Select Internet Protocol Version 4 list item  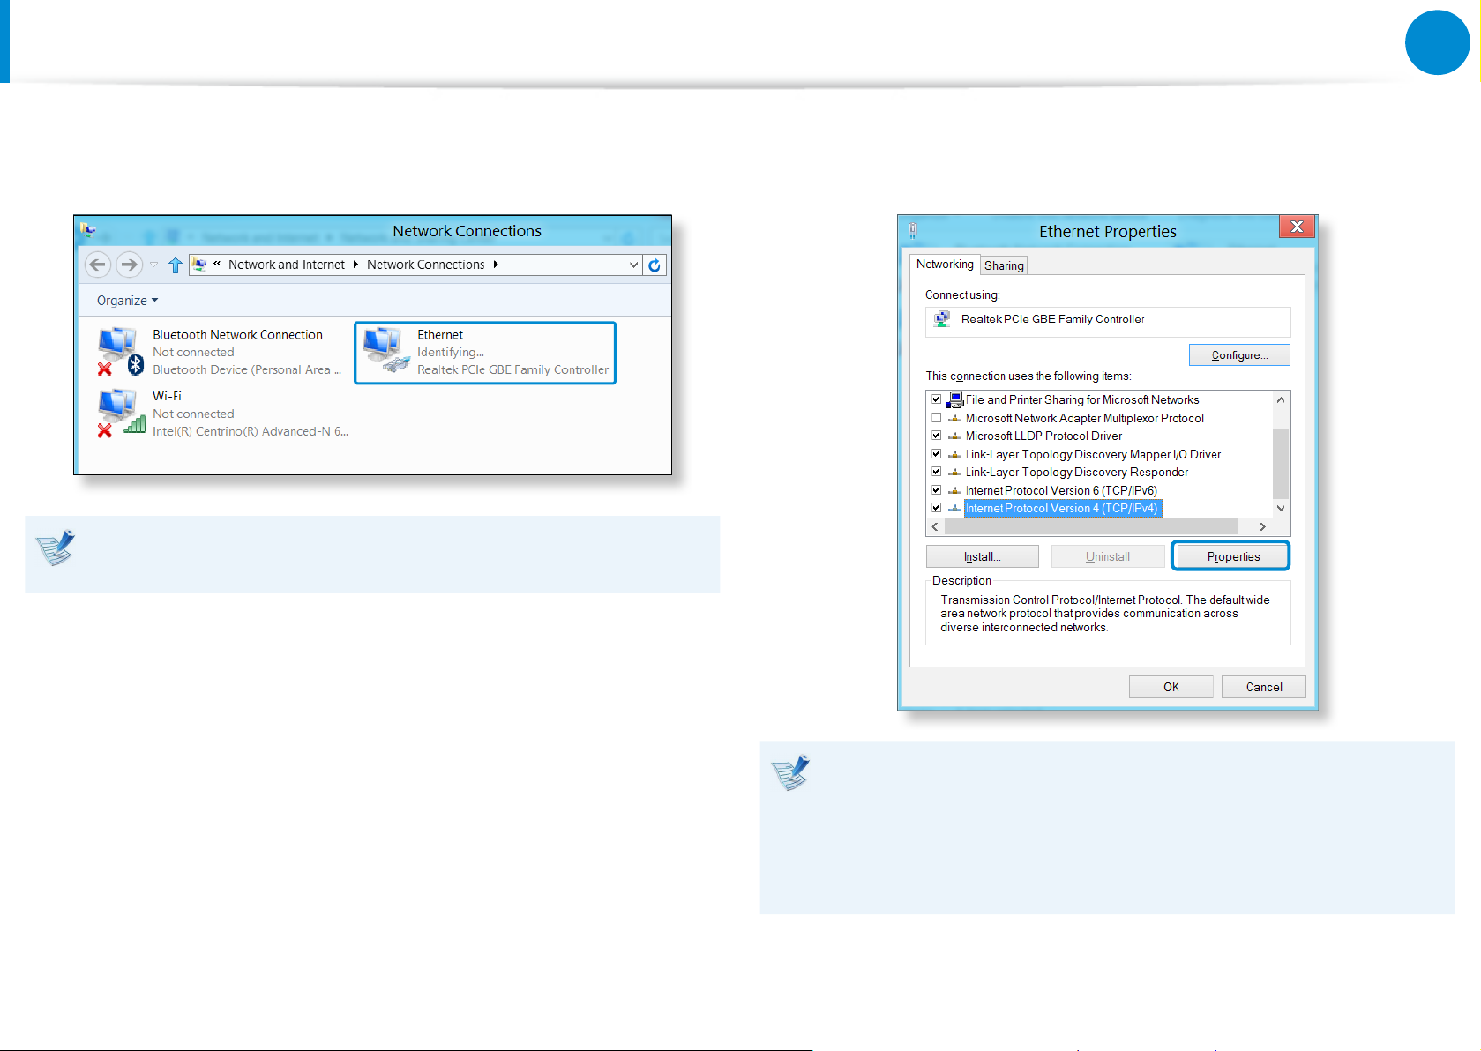click(1061, 509)
